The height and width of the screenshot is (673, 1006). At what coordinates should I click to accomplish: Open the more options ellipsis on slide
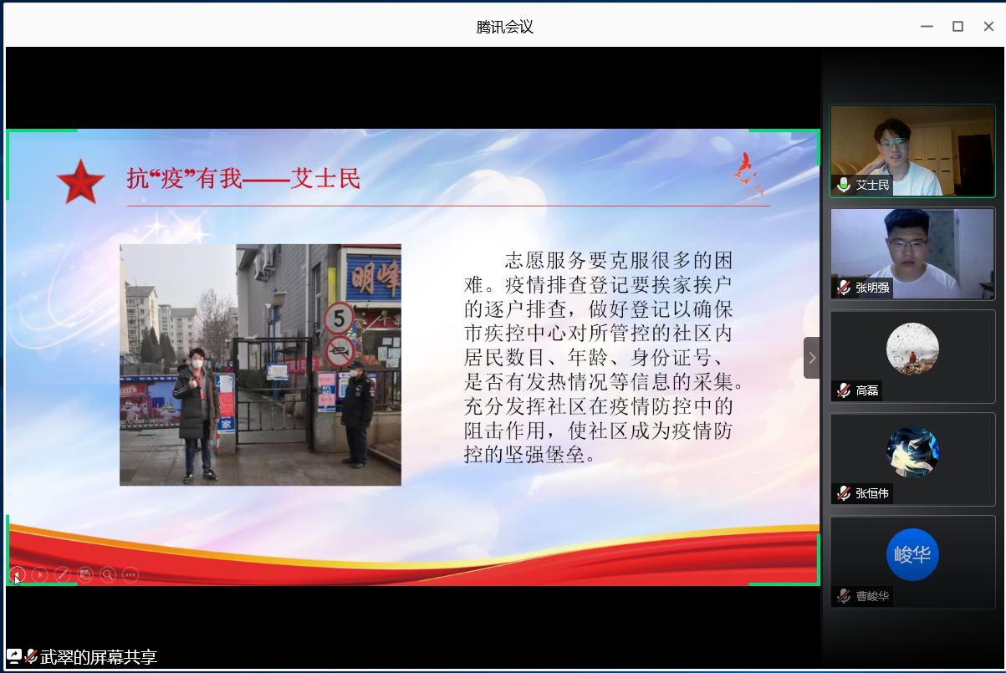[x=130, y=574]
